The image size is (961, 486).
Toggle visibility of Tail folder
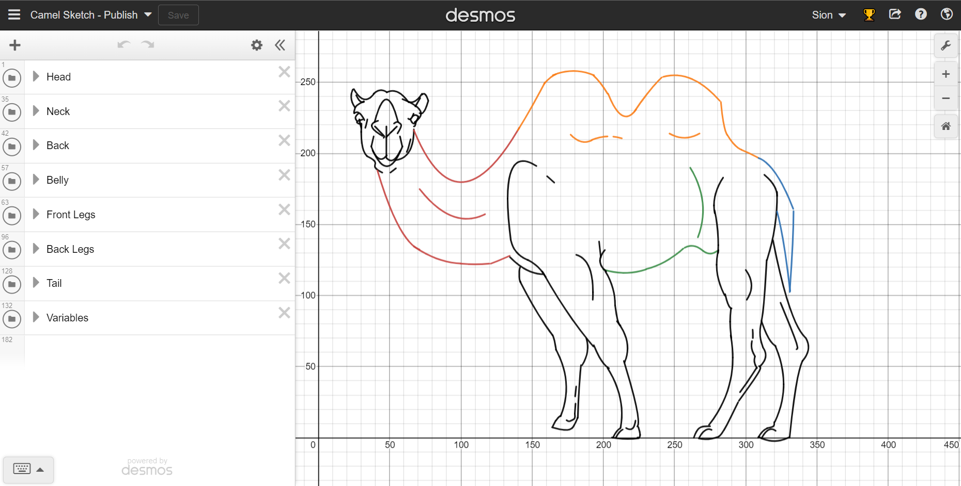(12, 284)
